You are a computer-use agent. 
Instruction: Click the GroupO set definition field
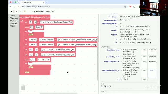(77, 45)
